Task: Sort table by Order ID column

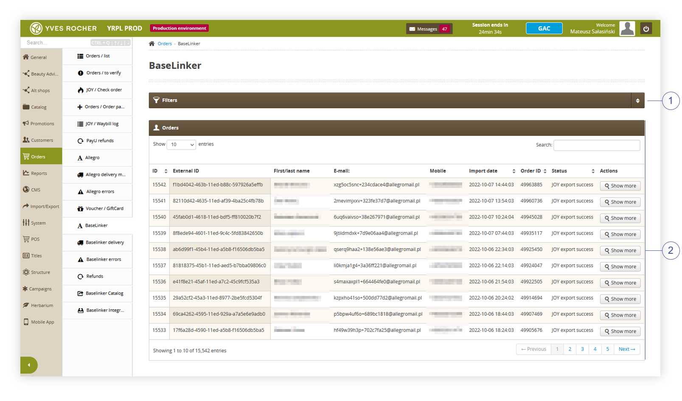Action: [x=533, y=171]
